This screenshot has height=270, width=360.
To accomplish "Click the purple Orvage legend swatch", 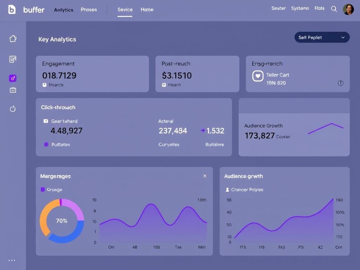I will click(43, 189).
